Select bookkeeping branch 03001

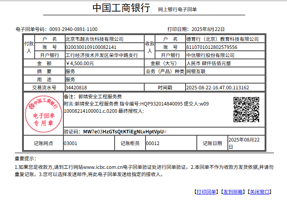(71, 143)
